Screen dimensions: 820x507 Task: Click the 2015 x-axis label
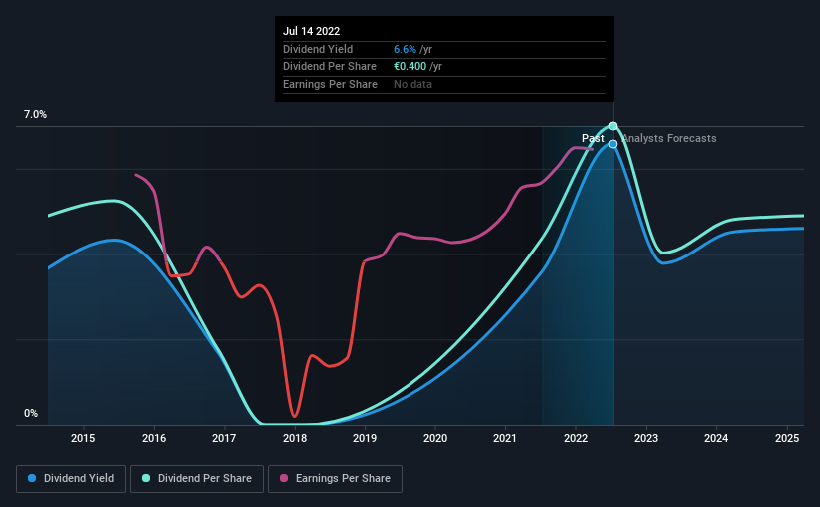click(83, 438)
